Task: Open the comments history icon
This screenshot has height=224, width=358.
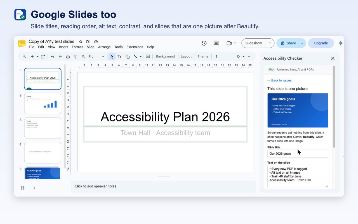Action: (216, 43)
